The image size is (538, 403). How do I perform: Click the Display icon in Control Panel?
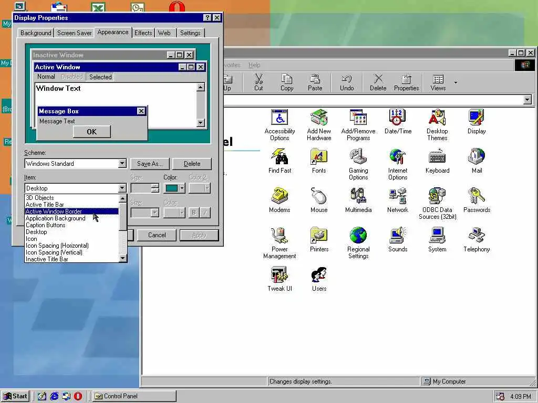477,122
